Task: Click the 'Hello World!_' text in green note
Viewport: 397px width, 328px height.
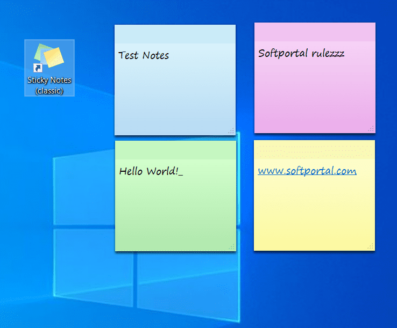Action: [151, 171]
